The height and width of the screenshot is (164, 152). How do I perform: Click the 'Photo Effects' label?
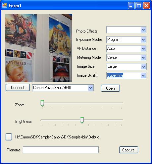tap(87, 31)
